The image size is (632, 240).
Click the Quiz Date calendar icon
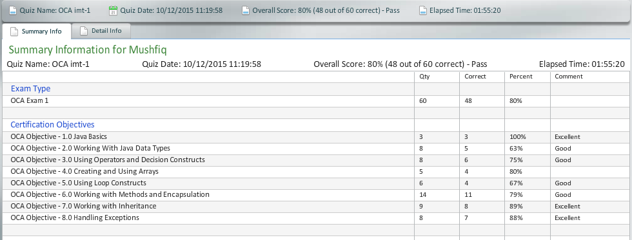(x=113, y=10)
